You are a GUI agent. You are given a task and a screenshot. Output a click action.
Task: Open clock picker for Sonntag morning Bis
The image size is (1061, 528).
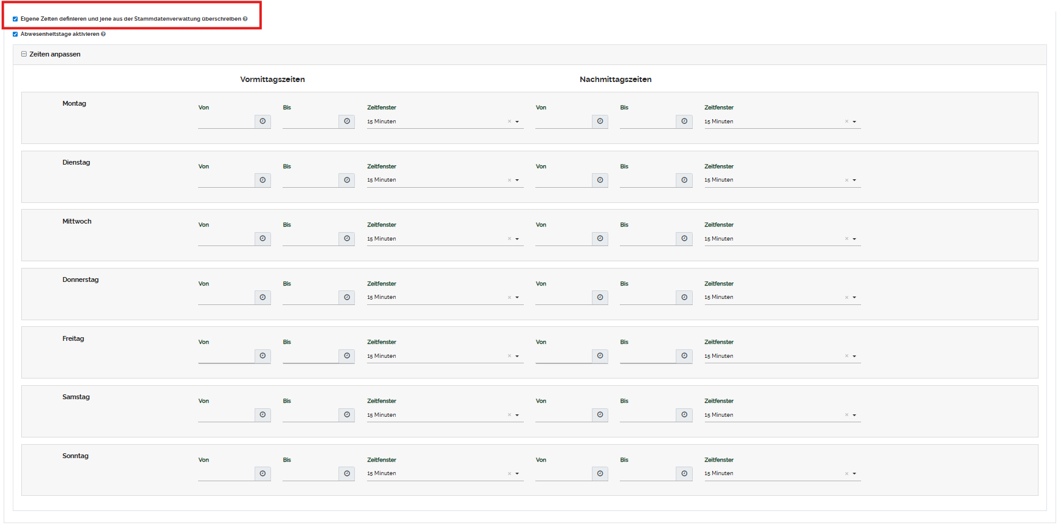[x=347, y=474]
